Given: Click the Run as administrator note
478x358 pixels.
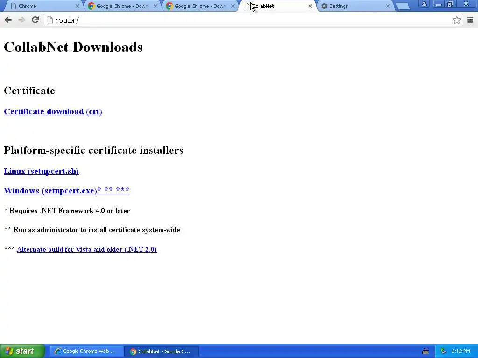Looking at the screenshot, I should 92,230.
